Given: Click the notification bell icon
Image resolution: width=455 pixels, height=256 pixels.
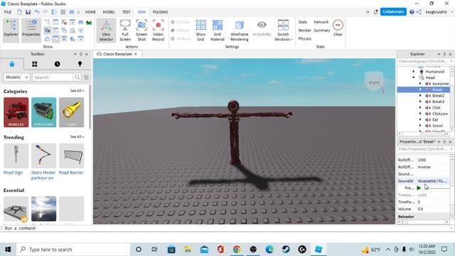Looking at the screenshot, I should [x=376, y=12].
